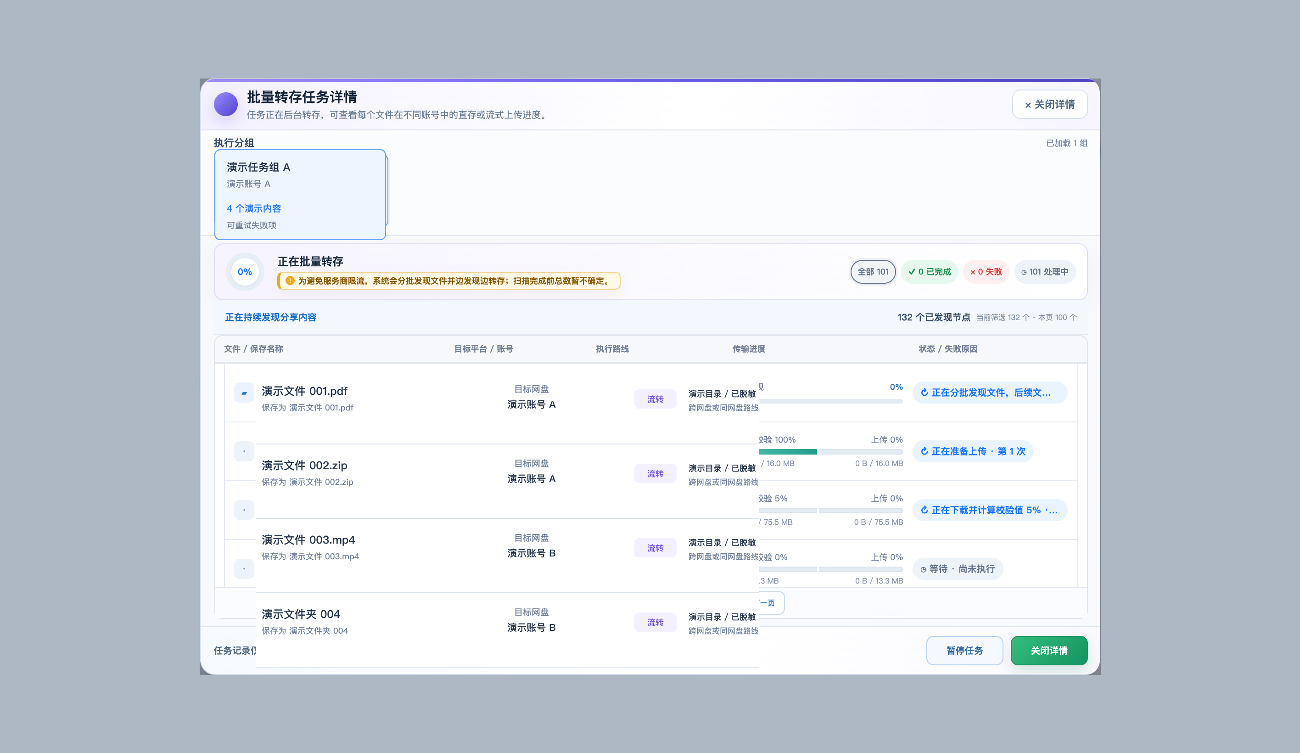
Task: Click the dialog title 批量转存任务详情
Action: [302, 97]
